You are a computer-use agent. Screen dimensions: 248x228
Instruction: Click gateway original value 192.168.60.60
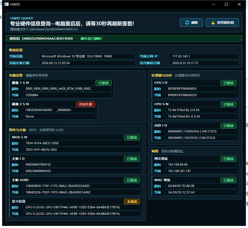(x=201, y=164)
